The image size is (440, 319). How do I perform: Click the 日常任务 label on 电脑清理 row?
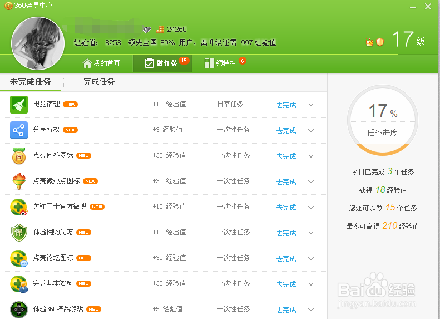coord(230,104)
